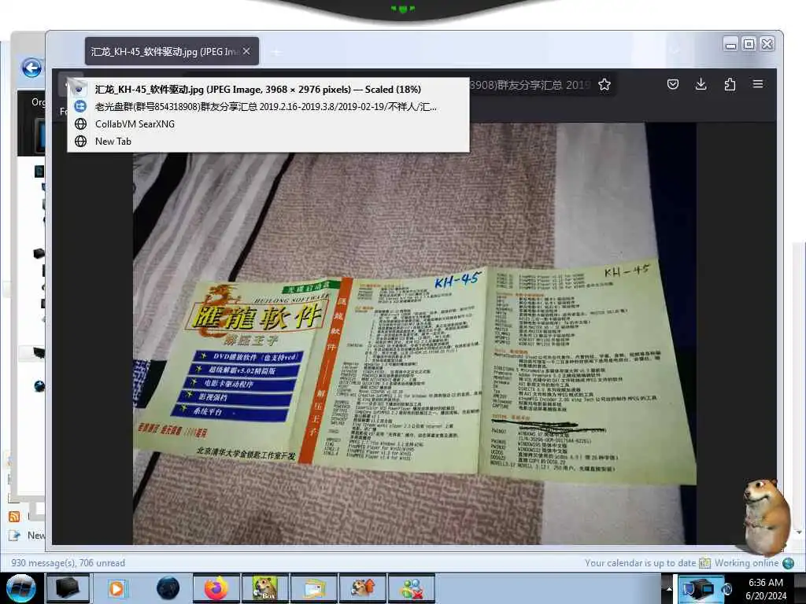This screenshot has width=806, height=604.
Task: Go back to 老光盘群 history entry
Action: point(268,107)
